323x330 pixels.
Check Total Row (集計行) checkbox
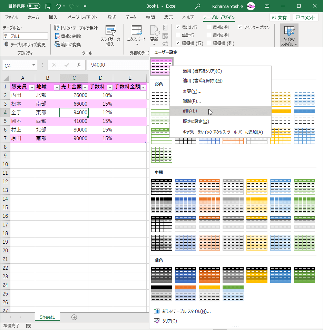178,35
